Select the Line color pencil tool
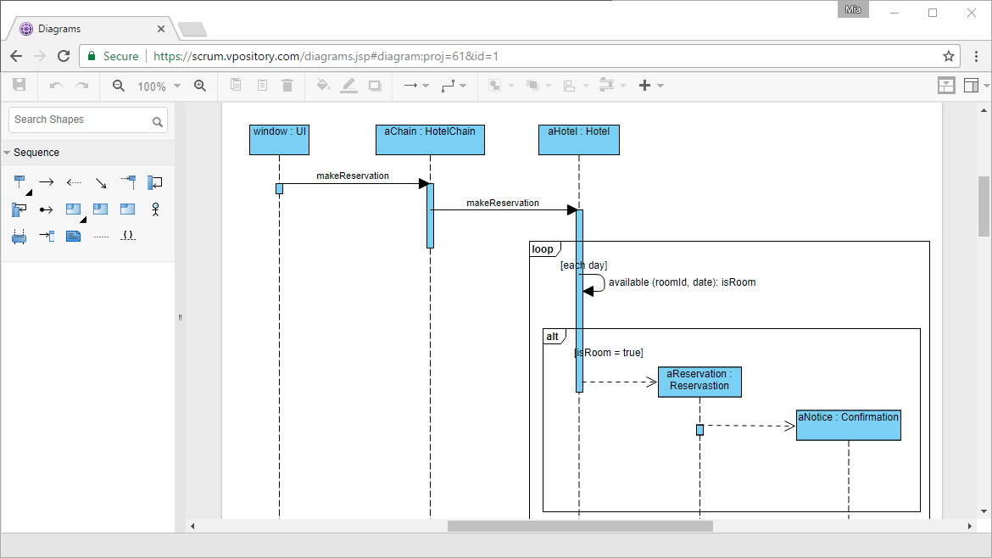The width and height of the screenshot is (992, 558). click(x=348, y=86)
